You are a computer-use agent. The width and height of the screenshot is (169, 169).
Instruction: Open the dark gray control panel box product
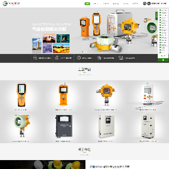[64, 126]
